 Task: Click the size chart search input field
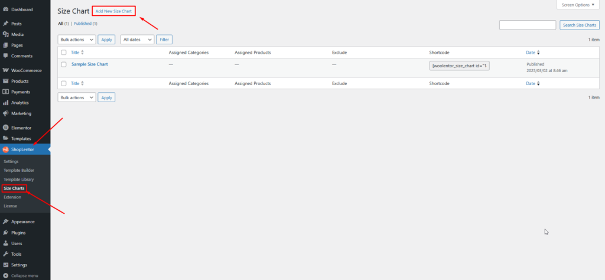(527, 25)
